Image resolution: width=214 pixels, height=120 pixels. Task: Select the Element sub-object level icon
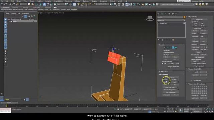[x=176, y=47]
